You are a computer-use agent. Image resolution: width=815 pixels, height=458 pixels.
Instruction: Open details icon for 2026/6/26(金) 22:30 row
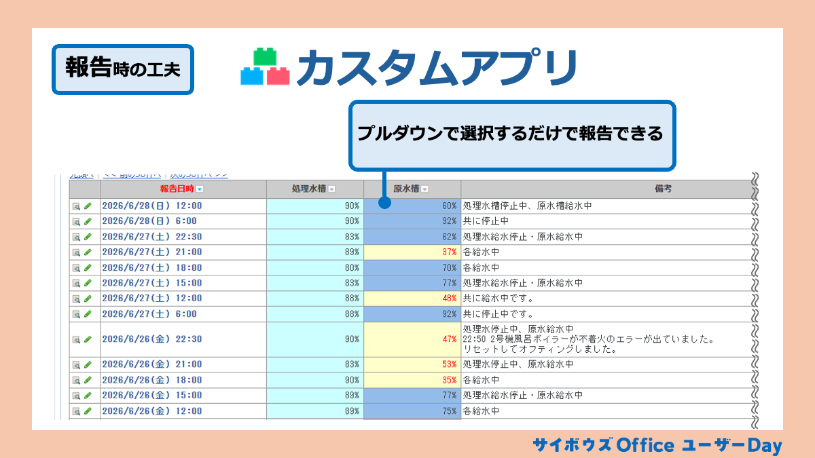[77, 339]
